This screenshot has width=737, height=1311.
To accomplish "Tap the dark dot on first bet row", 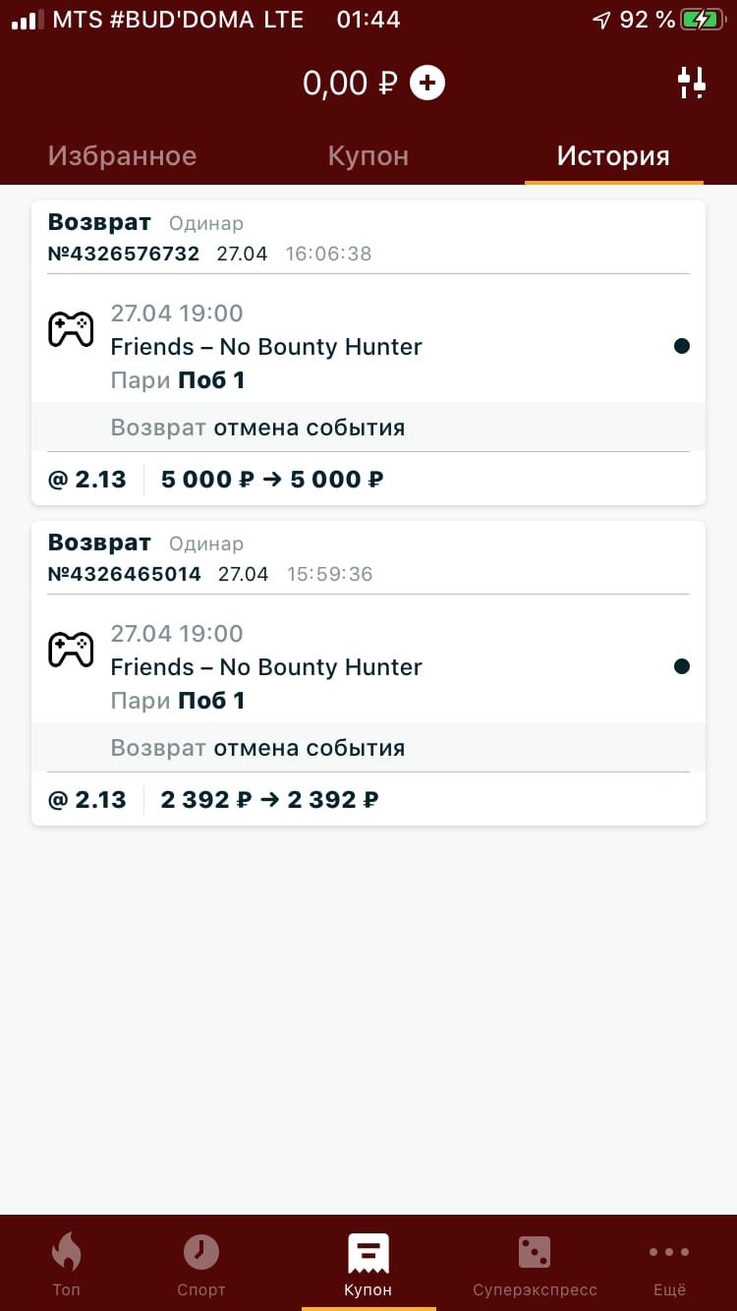I will [682, 346].
